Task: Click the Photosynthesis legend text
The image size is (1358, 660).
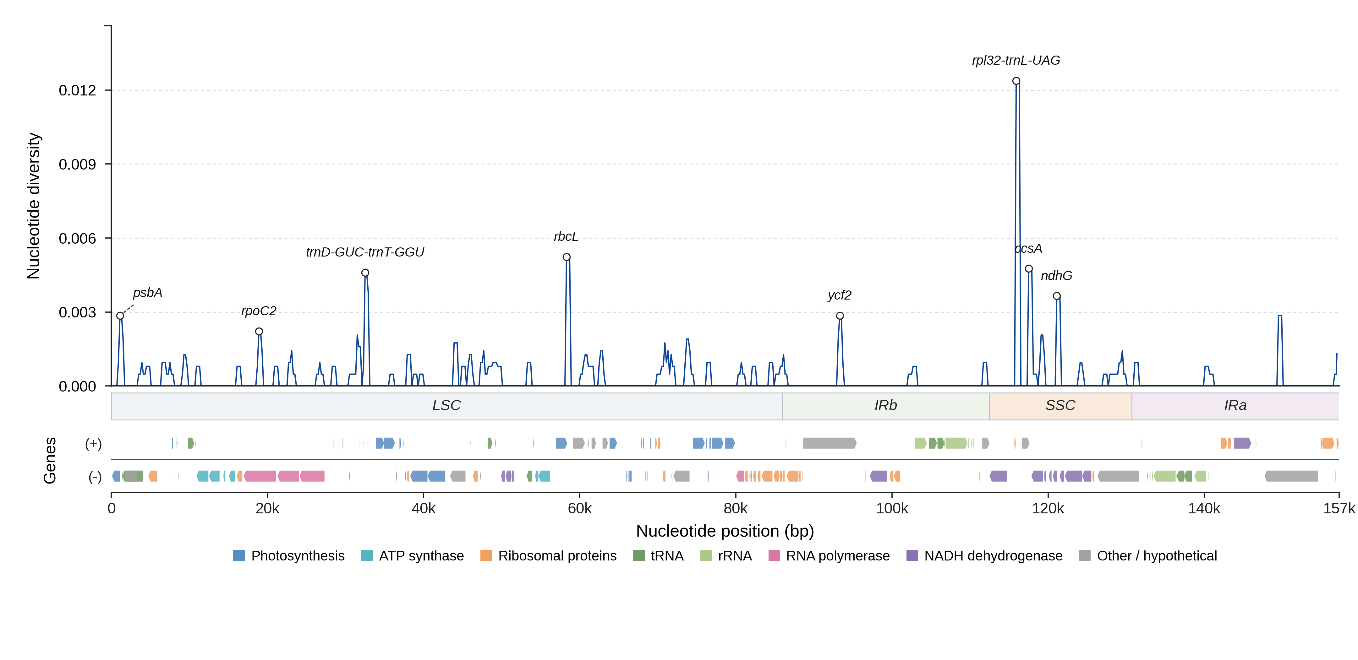Action: click(298, 556)
